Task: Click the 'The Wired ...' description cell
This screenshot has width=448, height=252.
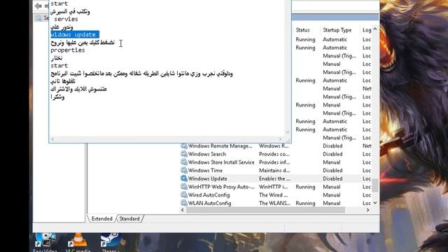Action: [274, 195]
